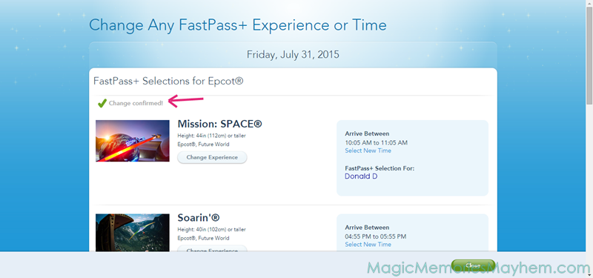Click the green checkmark confirmation icon
Screen dimensions: 593x278
tap(102, 103)
